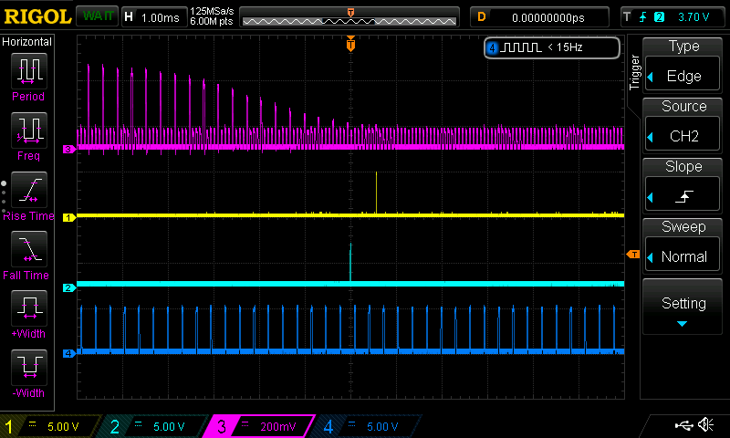This screenshot has width=730, height=438.
Task: Click the waveform memory position bar
Action: tap(350, 16)
